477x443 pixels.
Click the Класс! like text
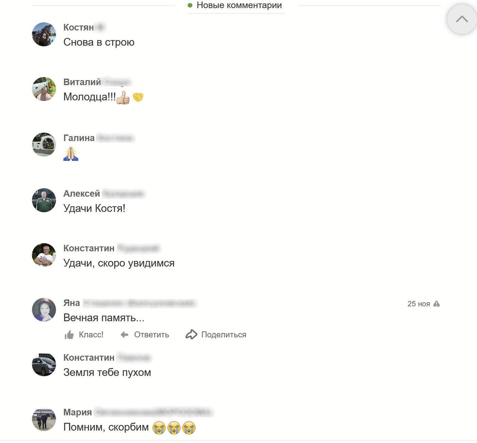click(91, 335)
